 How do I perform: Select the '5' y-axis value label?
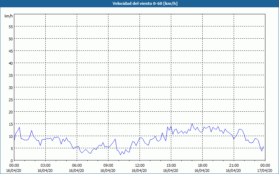tap(12, 149)
